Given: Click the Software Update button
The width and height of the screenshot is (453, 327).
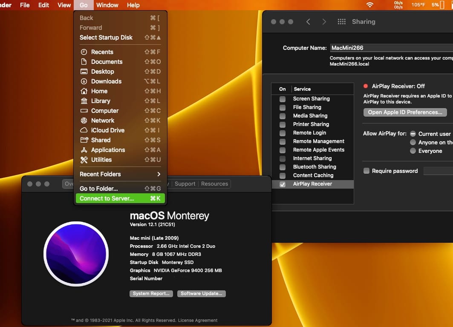Looking at the screenshot, I should [202, 293].
